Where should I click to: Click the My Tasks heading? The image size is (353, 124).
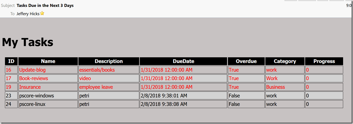pos(27,42)
